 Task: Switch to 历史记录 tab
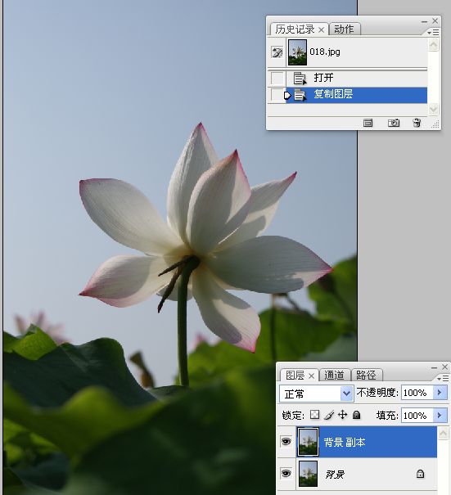tap(295, 29)
